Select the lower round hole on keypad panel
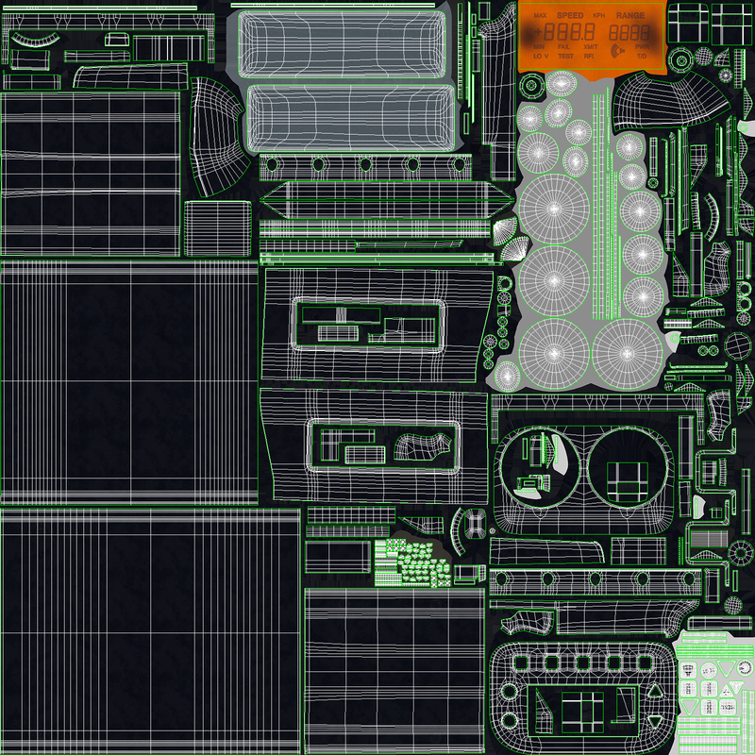The image size is (755, 755). tap(510, 721)
